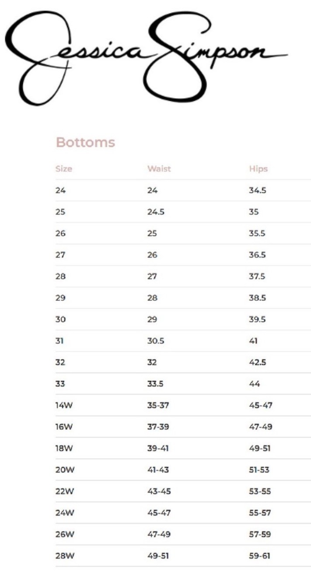311x580 pixels.
Task: Click the 14W size label
Action: pyautogui.click(x=64, y=405)
